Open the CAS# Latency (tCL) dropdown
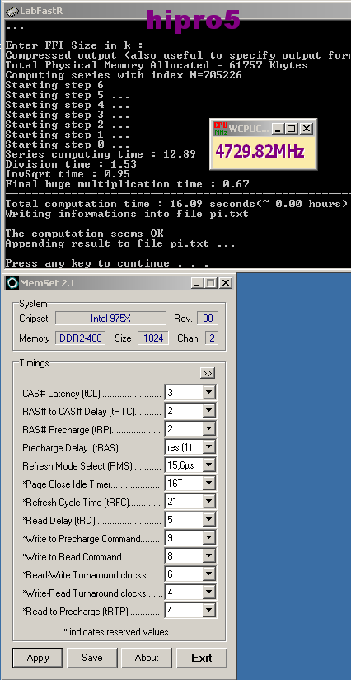Image resolution: width=351 pixels, height=680 pixels. coord(209,393)
